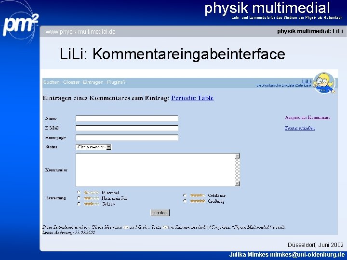This screenshot has height=260, width=347.
Task: Open the Status dropdown list
Action: [x=93, y=147]
